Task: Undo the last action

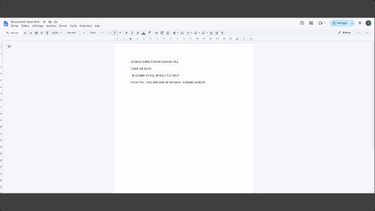Action: [x=25, y=33]
